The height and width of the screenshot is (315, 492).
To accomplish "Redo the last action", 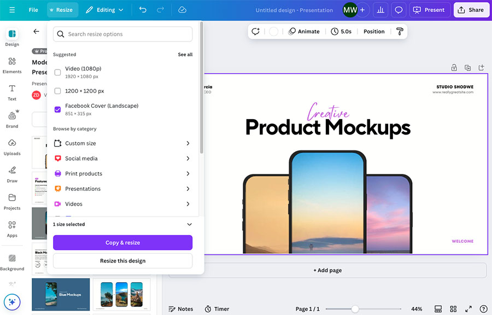I will click(x=160, y=10).
